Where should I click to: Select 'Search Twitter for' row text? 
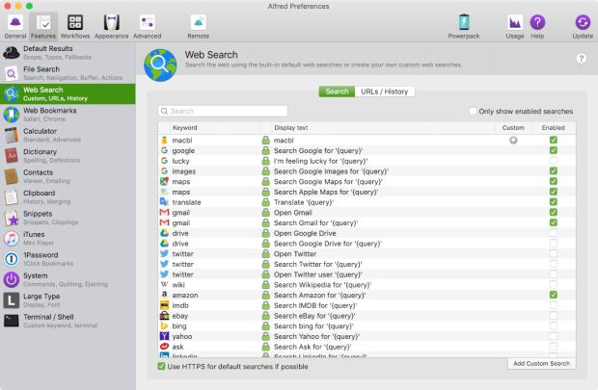pos(317,264)
